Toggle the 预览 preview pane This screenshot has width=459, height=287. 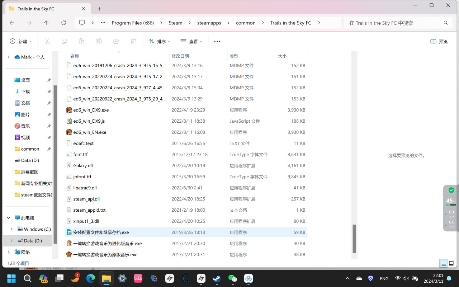coord(439,41)
